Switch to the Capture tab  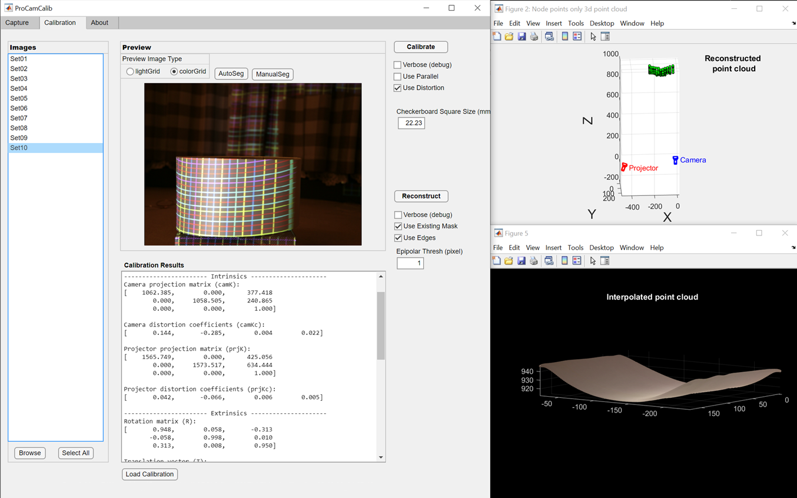[x=17, y=23]
